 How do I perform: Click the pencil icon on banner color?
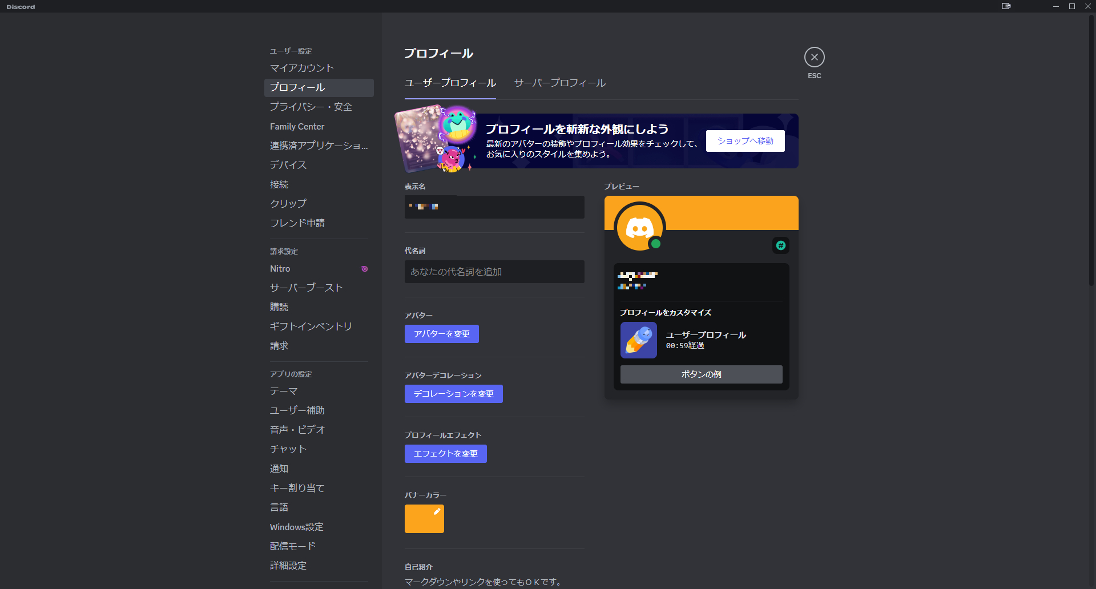pyautogui.click(x=437, y=511)
